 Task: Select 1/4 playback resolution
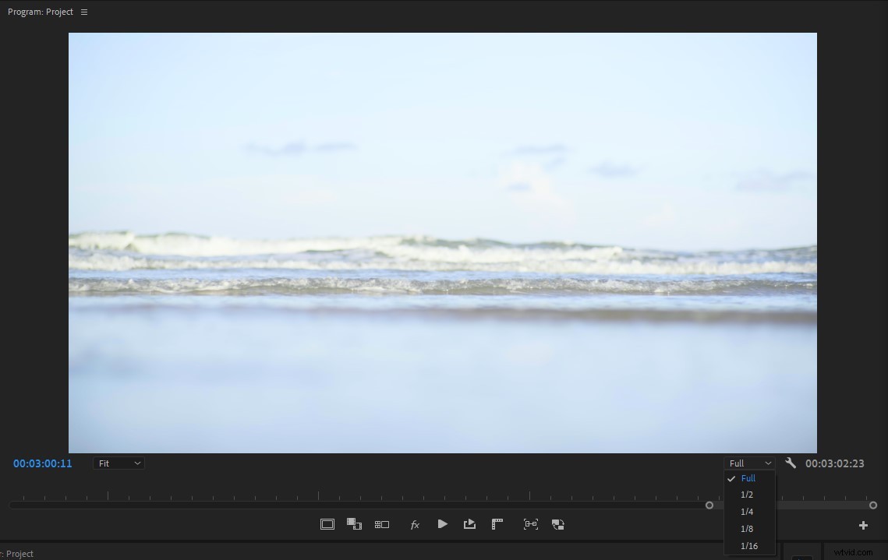(x=747, y=512)
